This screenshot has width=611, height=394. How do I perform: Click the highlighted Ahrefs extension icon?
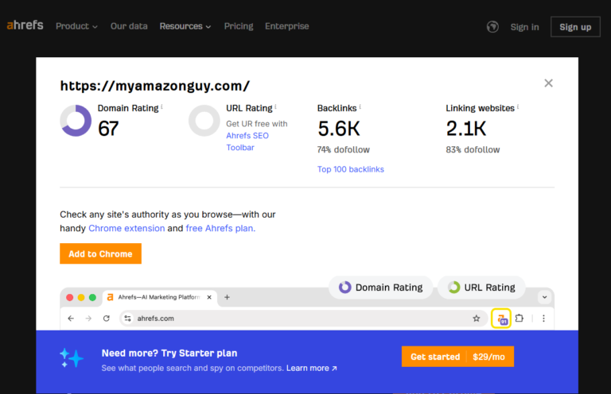pos(501,319)
